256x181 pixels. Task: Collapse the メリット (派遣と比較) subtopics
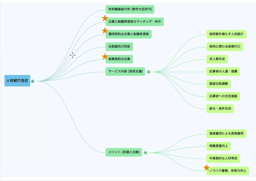tap(146, 153)
